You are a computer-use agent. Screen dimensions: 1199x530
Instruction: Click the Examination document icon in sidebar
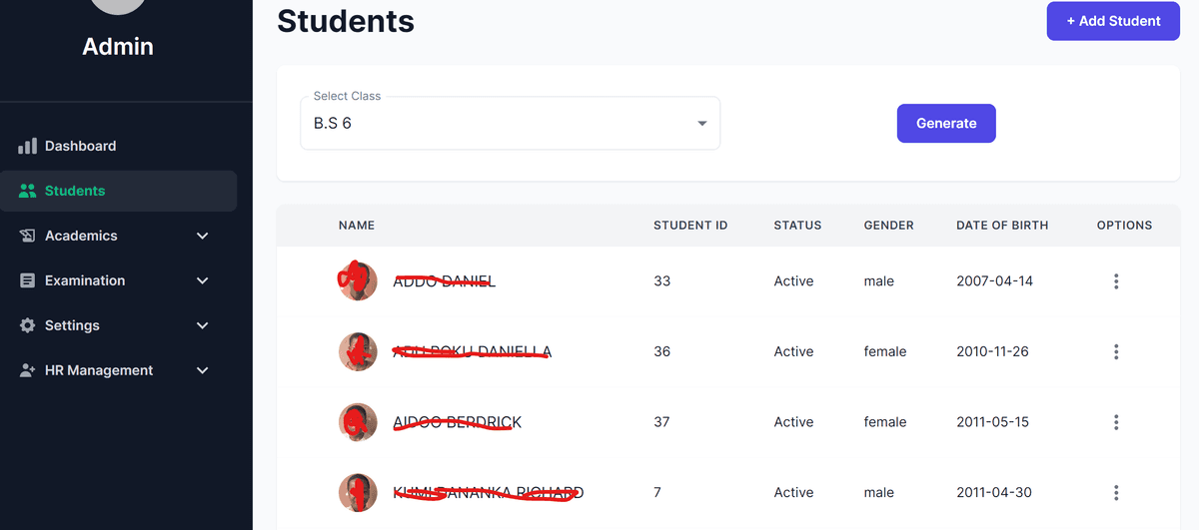(27, 280)
